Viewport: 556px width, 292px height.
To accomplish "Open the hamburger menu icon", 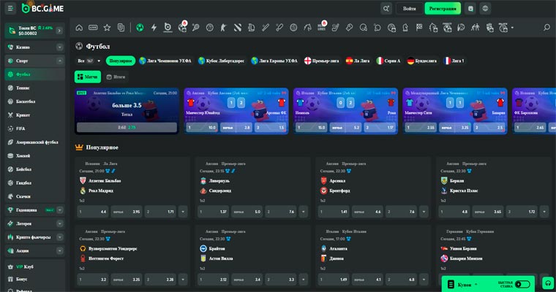I will [x=10, y=9].
